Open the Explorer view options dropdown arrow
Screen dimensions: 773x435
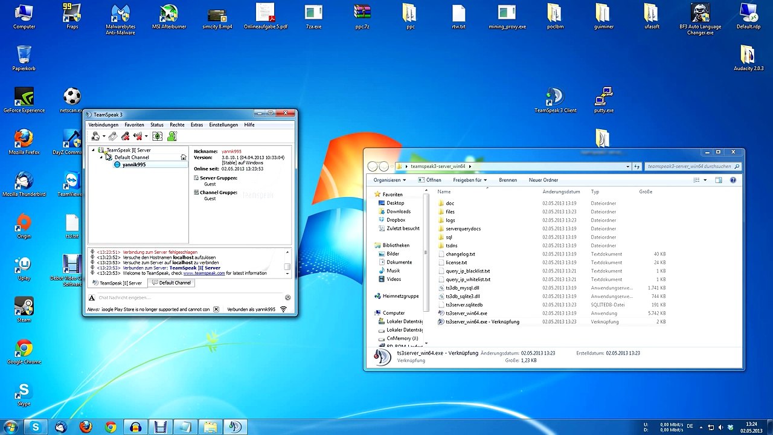pos(705,180)
